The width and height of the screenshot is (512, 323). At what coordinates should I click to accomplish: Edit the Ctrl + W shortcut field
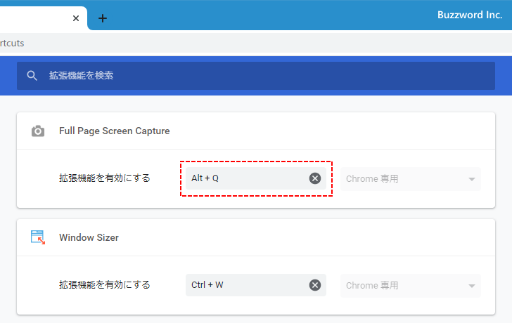click(247, 285)
